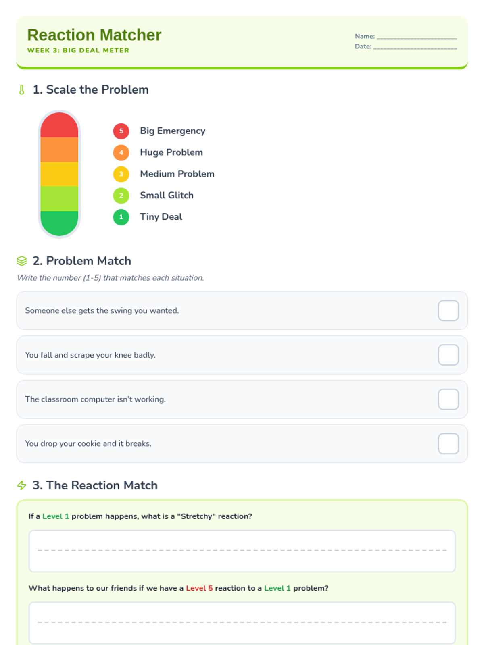Image resolution: width=484 pixels, height=645 pixels.
Task: Click the Date line in the header
Action: coord(415,47)
